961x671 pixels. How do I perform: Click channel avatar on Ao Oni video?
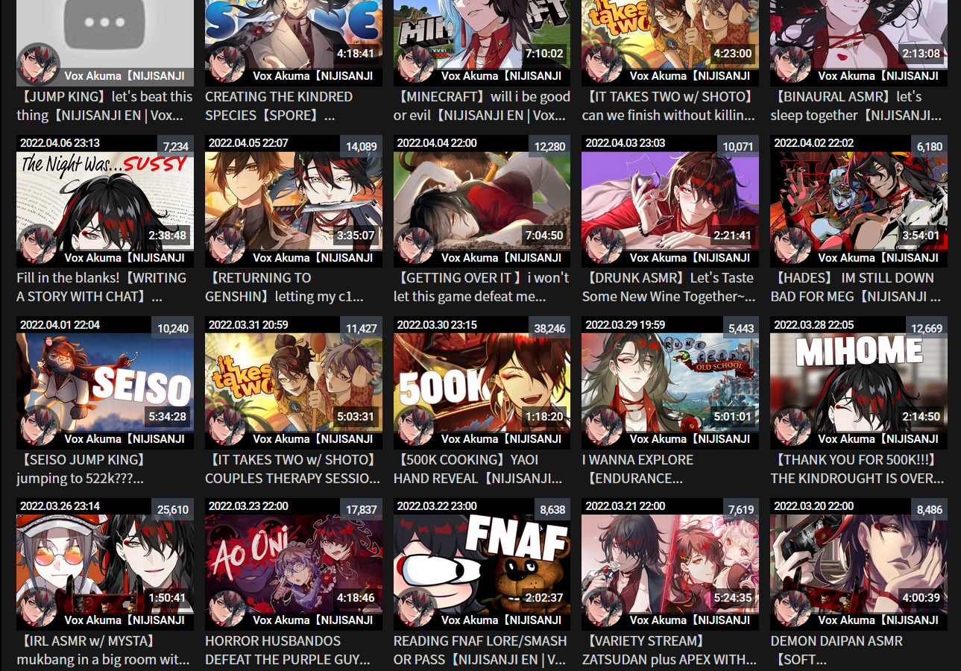pyautogui.click(x=227, y=607)
